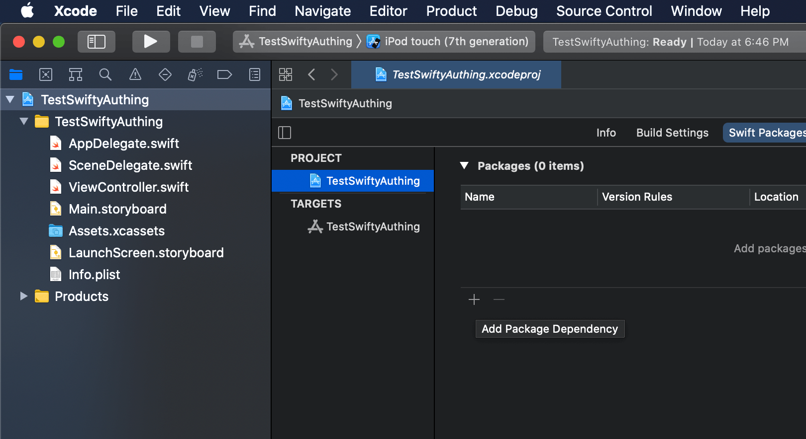This screenshot has height=439, width=806.
Task: Open the Debug navigator icon
Action: click(195, 75)
